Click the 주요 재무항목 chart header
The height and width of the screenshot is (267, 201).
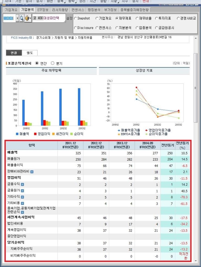(x=51, y=70)
